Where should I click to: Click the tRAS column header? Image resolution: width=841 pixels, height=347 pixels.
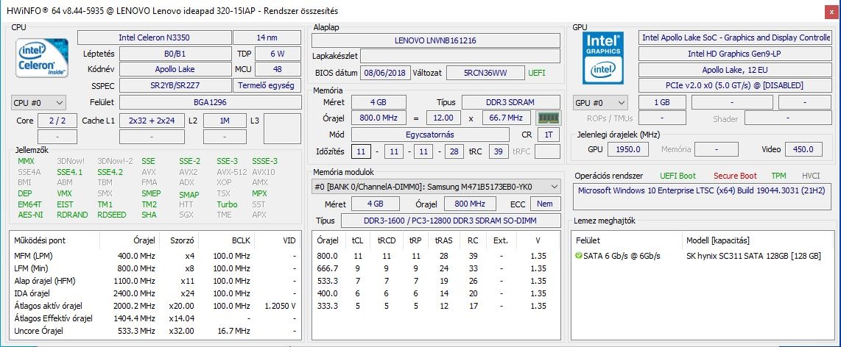click(x=443, y=240)
